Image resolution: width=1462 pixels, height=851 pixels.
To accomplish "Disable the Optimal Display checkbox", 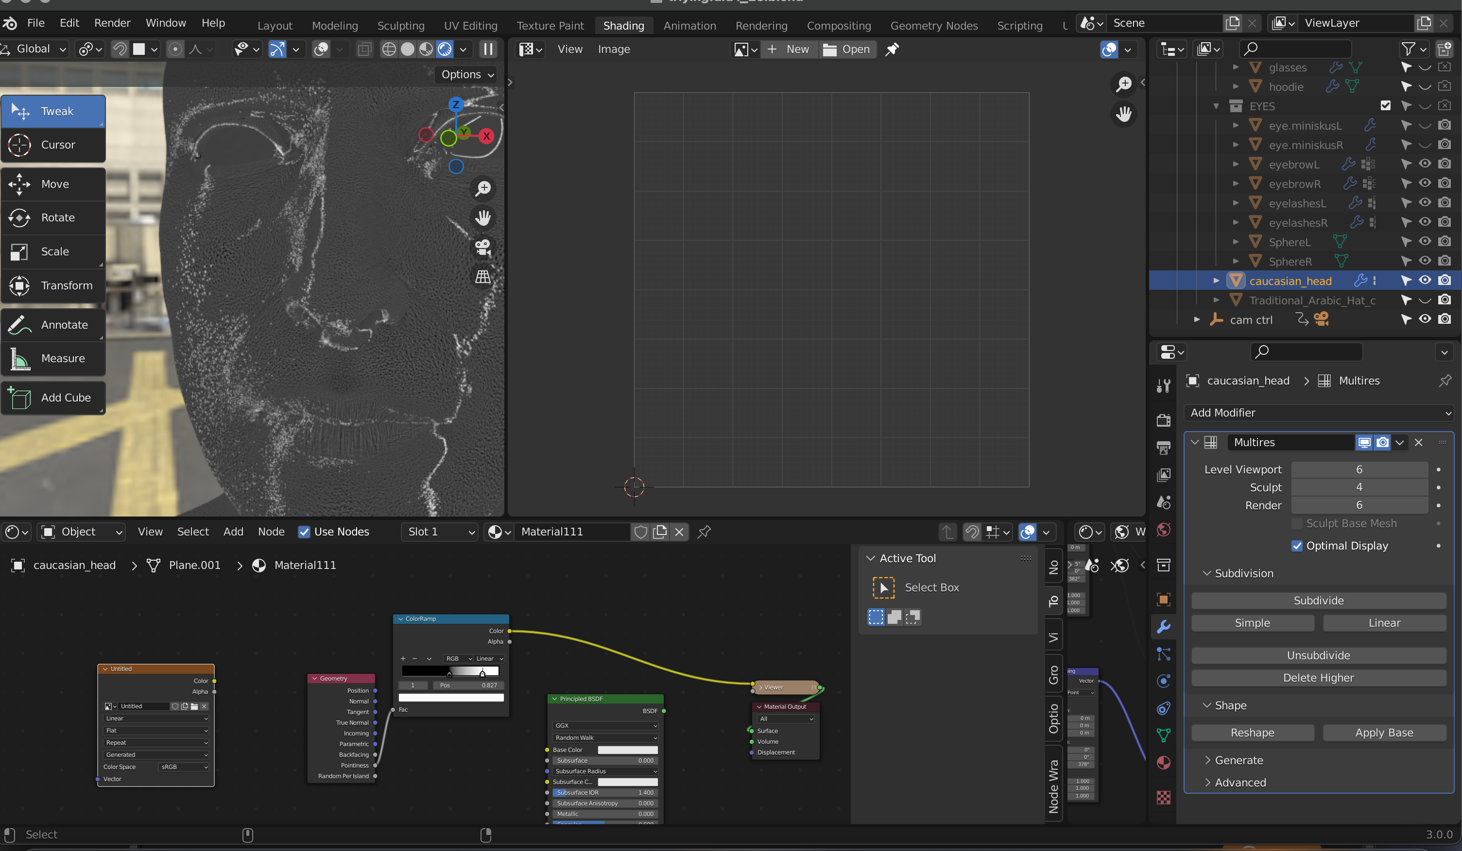I will tap(1297, 546).
